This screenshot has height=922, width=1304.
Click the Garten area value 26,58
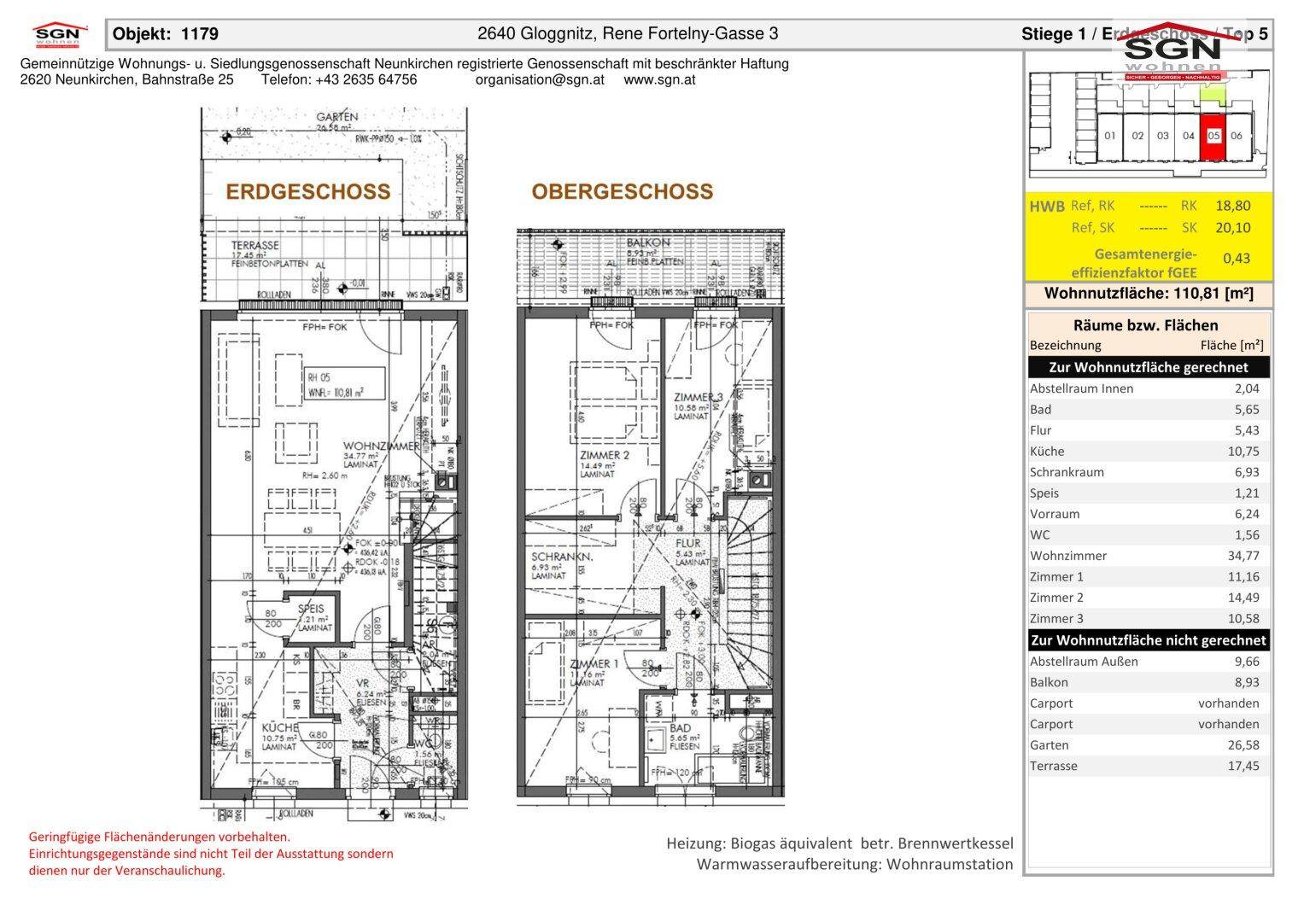tap(1243, 745)
